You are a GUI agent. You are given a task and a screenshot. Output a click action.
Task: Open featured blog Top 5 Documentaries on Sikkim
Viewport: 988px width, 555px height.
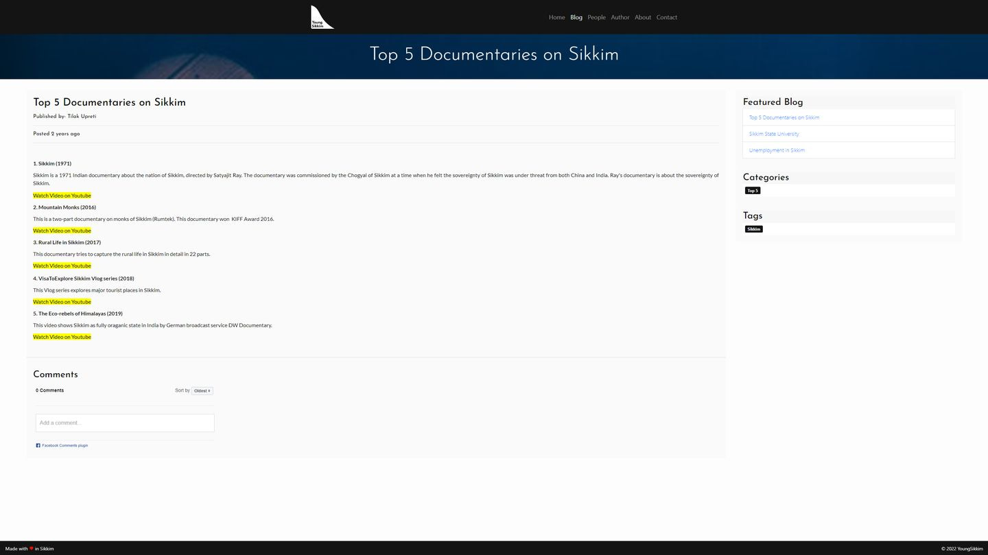coord(784,117)
